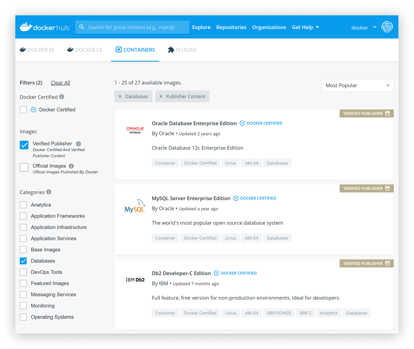Select the Containers tab
The height and width of the screenshot is (349, 414).
[135, 50]
